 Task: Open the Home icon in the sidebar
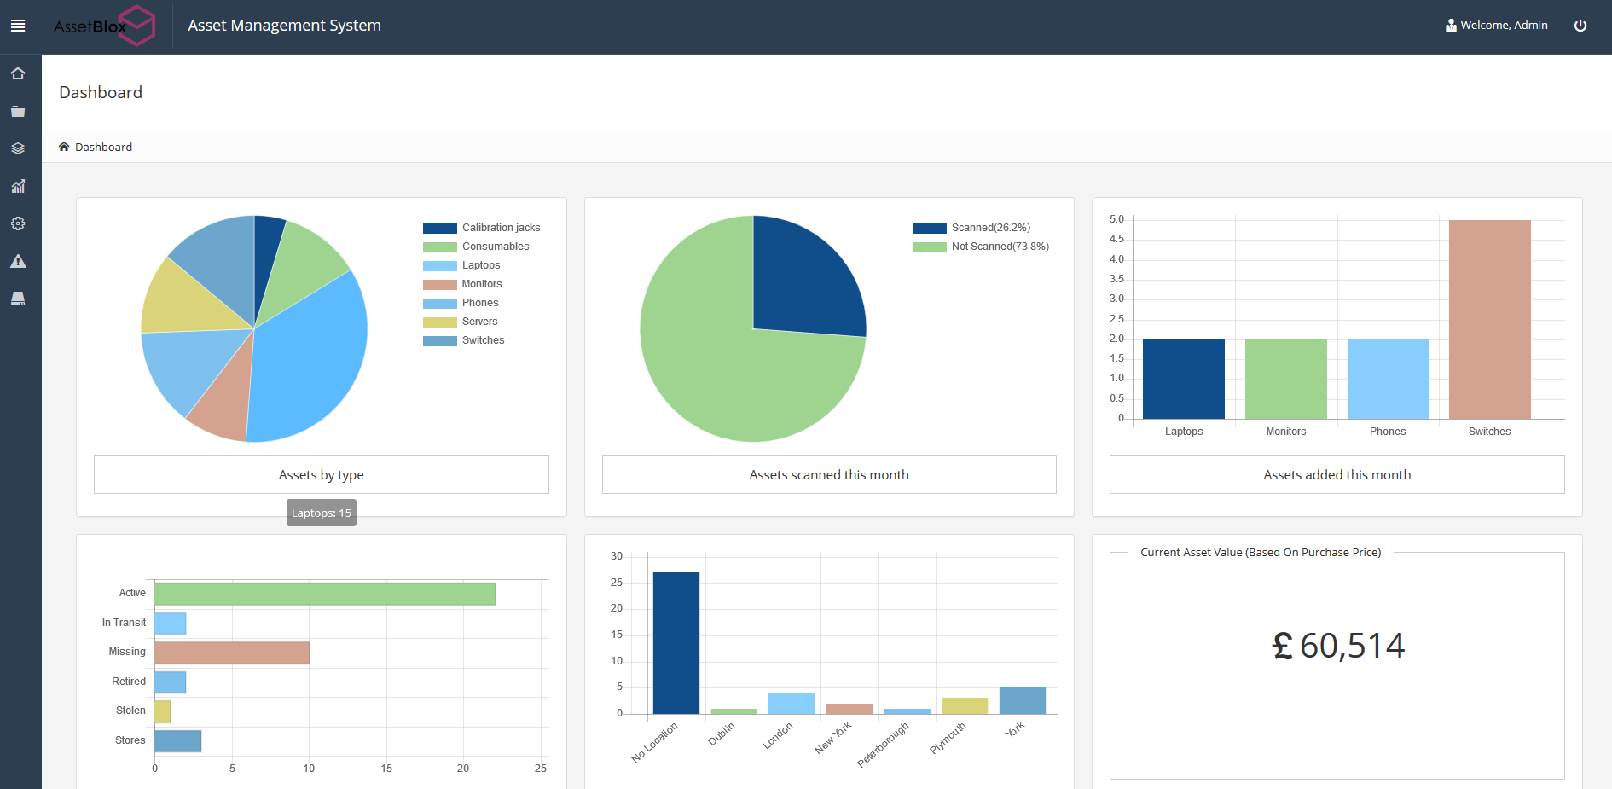tap(18, 73)
